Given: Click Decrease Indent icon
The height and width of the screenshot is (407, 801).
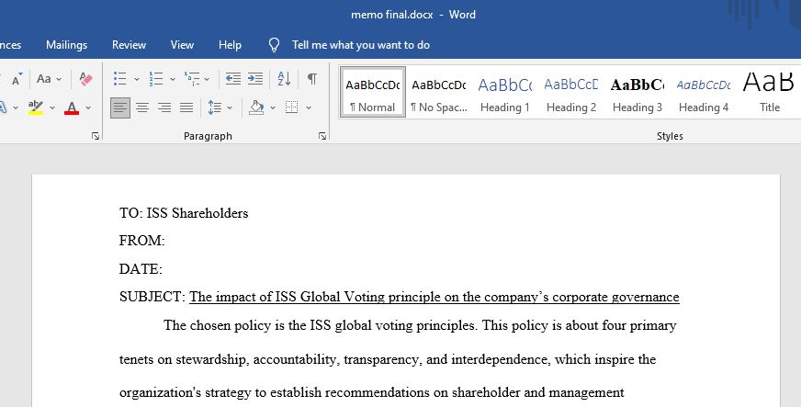Looking at the screenshot, I should point(233,79).
